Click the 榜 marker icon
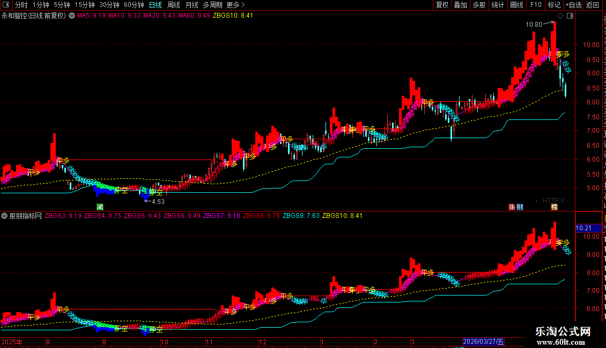 (554, 207)
